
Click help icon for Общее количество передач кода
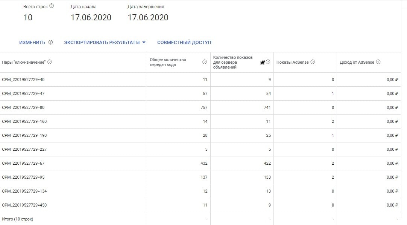click(205, 62)
